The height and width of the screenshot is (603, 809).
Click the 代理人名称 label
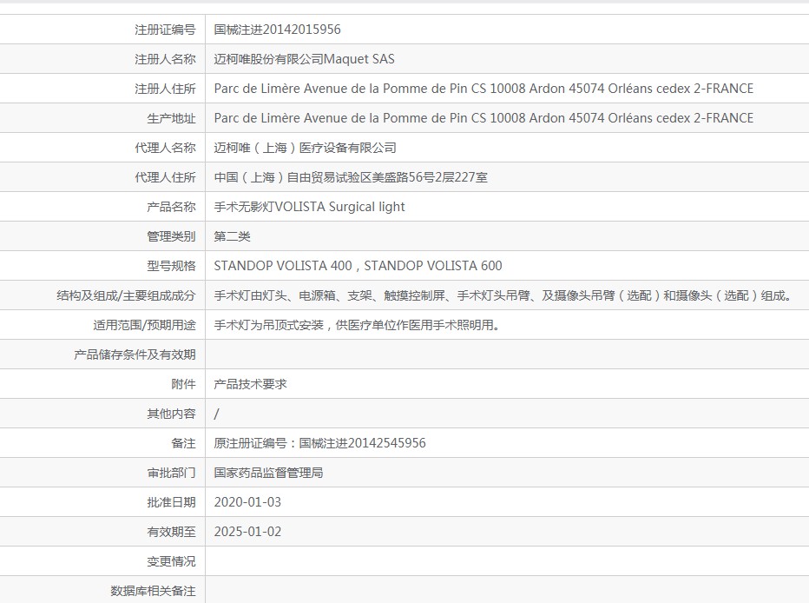pyautogui.click(x=165, y=148)
